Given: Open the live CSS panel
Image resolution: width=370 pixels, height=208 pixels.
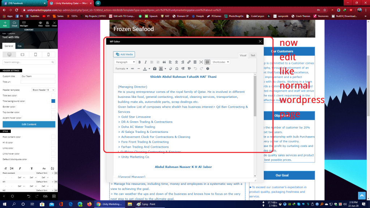Looking at the screenshot, I should click(x=45, y=196).
